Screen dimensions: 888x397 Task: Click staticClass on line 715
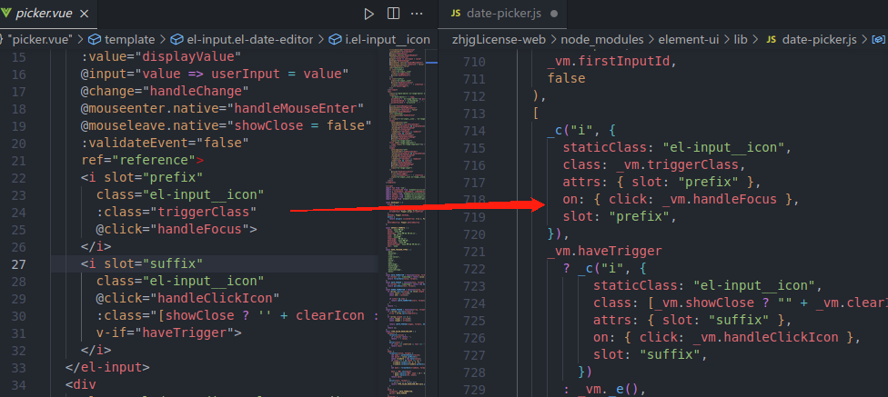tap(604, 147)
